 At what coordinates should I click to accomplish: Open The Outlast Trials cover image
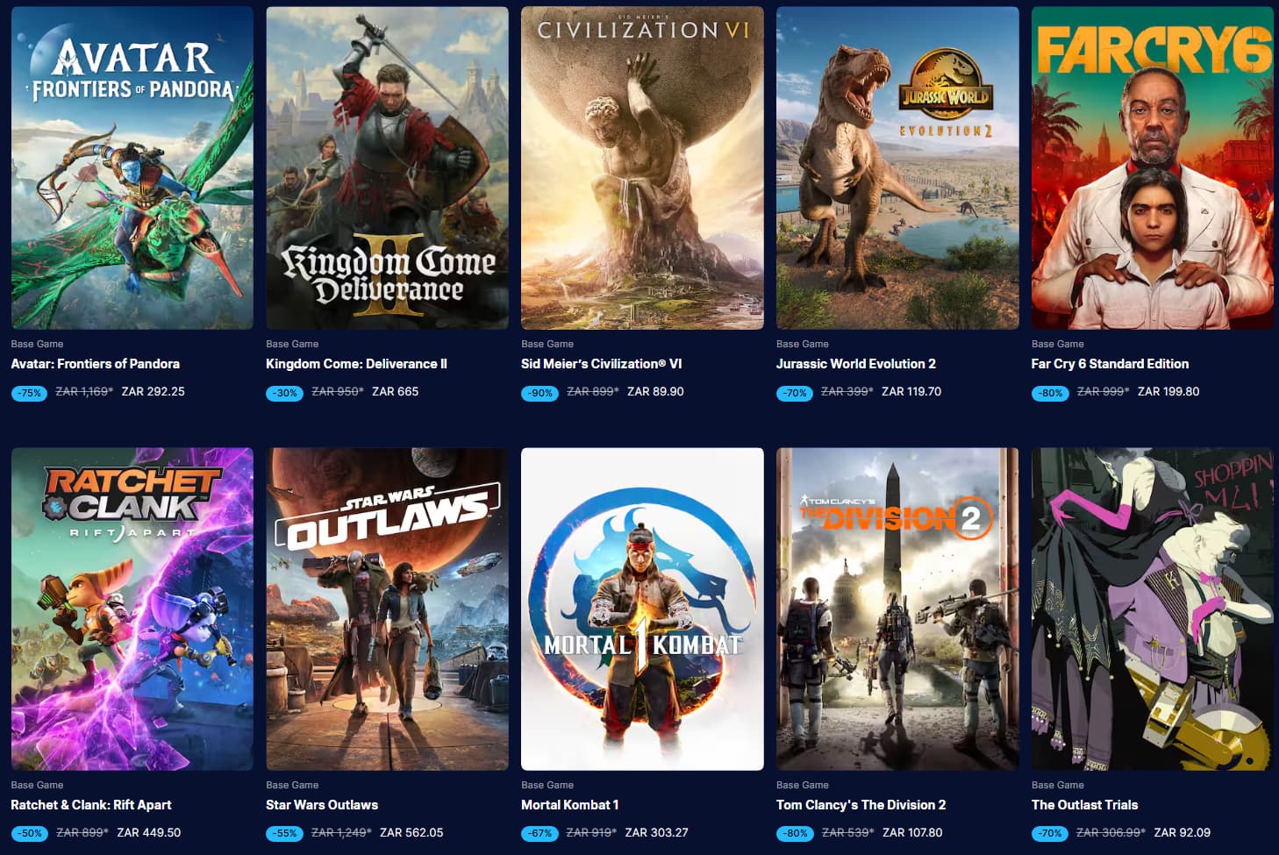pos(1153,609)
